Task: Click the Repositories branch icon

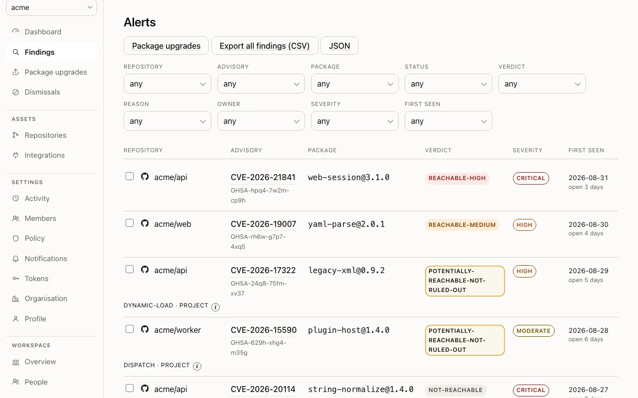Action: pos(16,135)
